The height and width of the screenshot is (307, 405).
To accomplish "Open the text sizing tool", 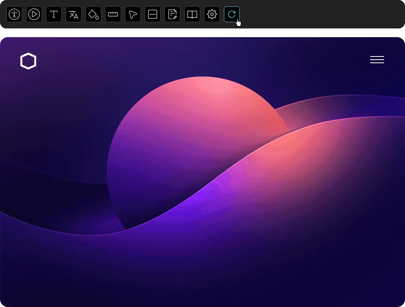I will tap(53, 14).
